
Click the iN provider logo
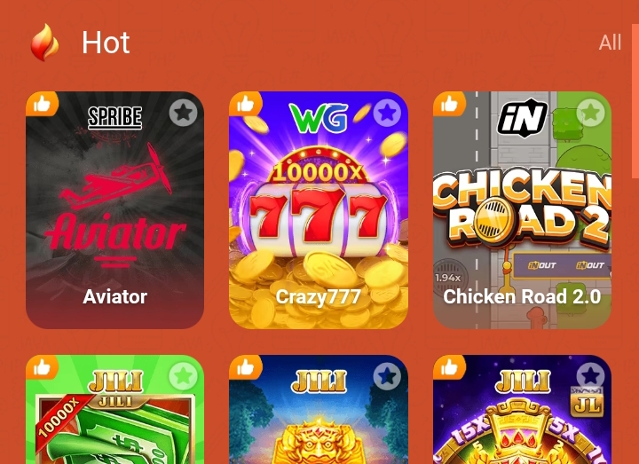pyautogui.click(x=522, y=117)
